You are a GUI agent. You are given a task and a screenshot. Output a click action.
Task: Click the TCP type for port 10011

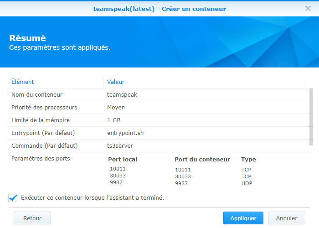click(x=247, y=170)
